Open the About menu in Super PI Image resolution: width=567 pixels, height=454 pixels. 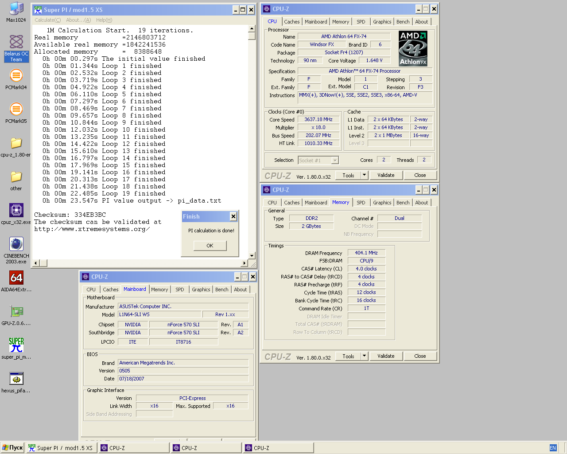click(x=78, y=20)
